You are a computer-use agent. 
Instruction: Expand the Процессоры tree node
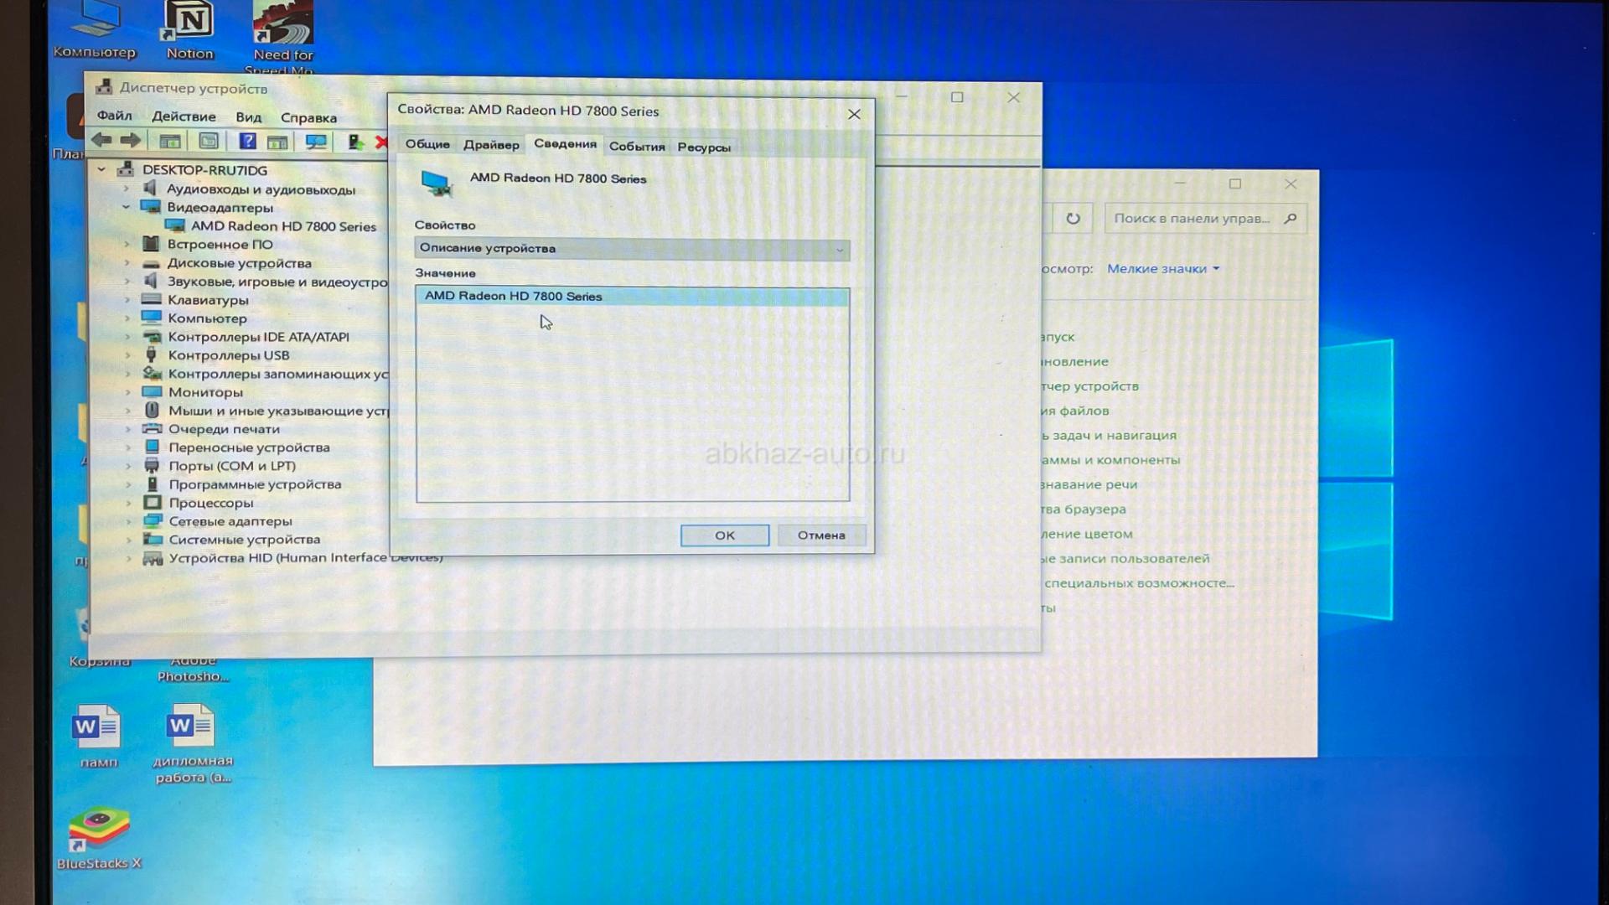pos(128,504)
